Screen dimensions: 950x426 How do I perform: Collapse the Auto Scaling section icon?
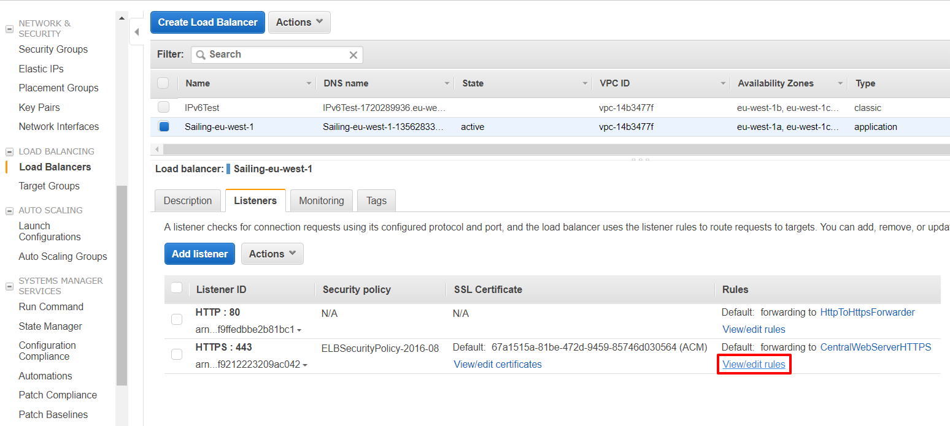point(9,211)
